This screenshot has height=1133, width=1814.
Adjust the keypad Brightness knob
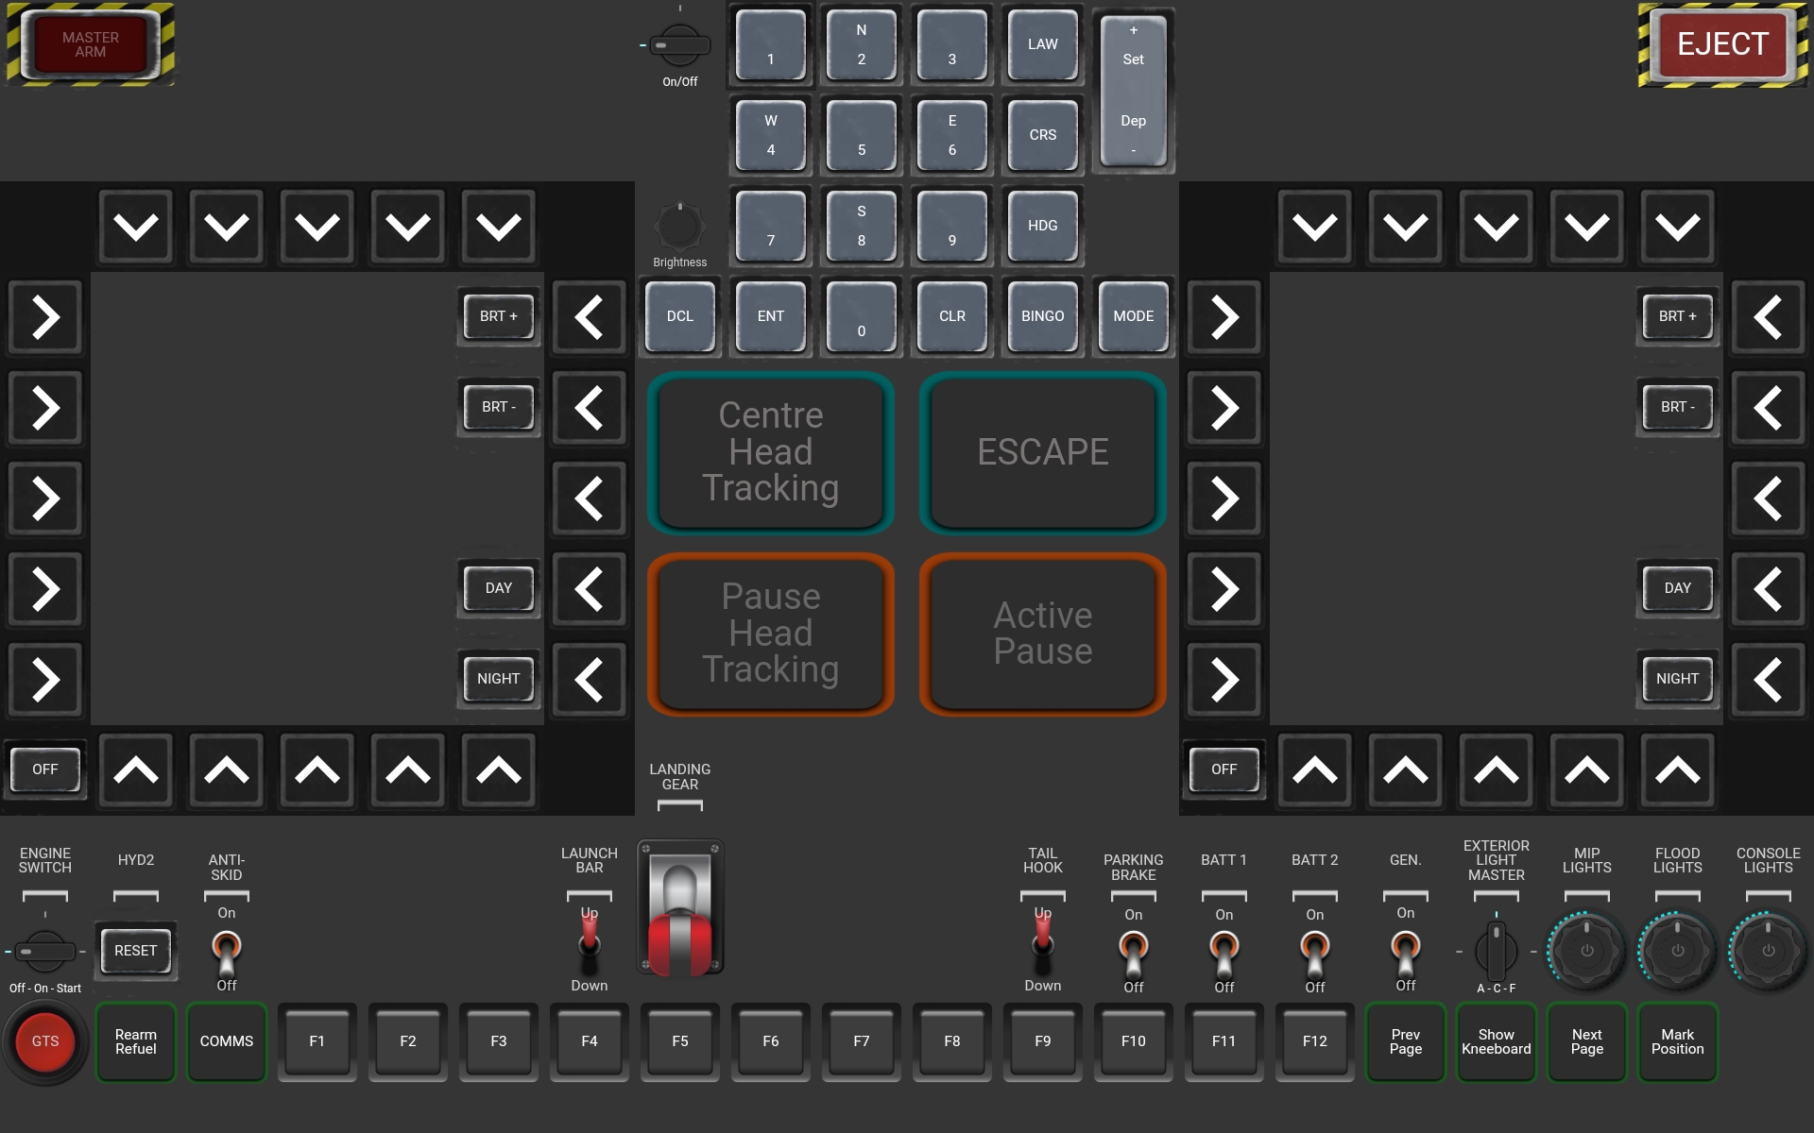point(679,226)
